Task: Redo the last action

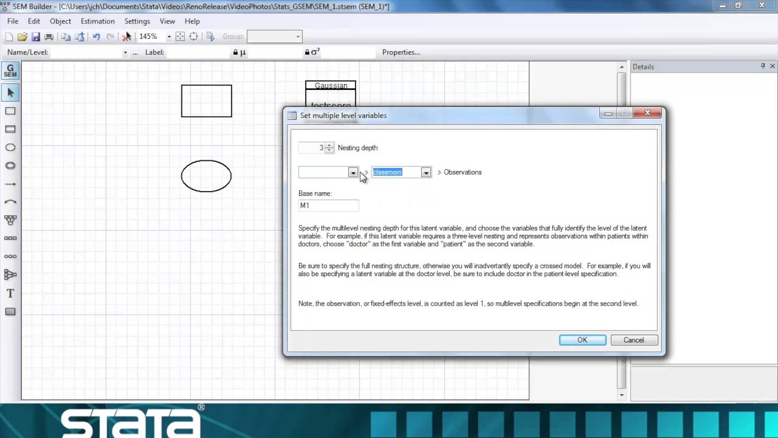Action: [x=110, y=36]
